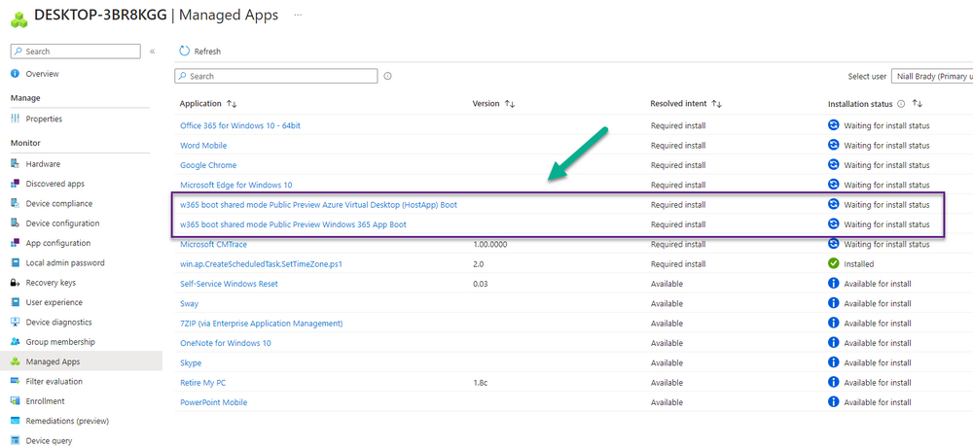Image resolution: width=973 pixels, height=446 pixels.
Task: Click Available for install in PowerPoint Mobile row
Action: pos(878,402)
